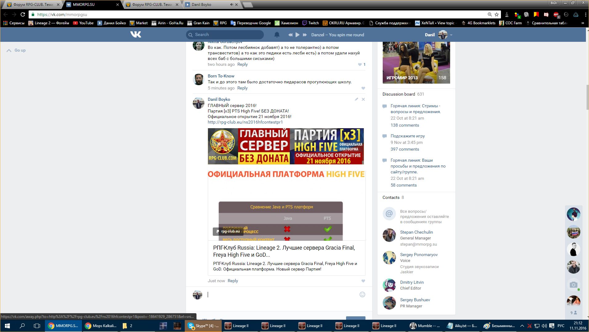Like Nikita Gorbachyov's comment heart

pos(360,65)
